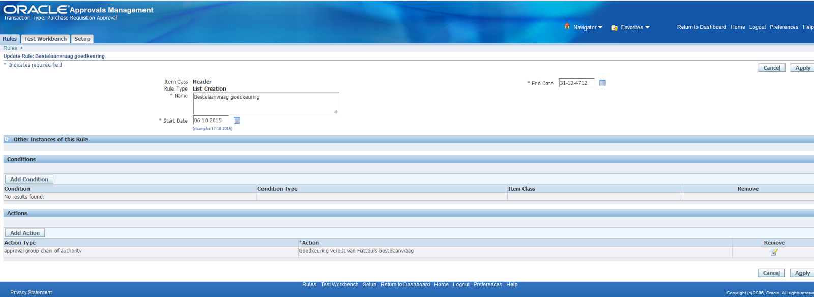This screenshot has width=814, height=297.
Task: Click the top Apply button
Action: click(x=803, y=68)
